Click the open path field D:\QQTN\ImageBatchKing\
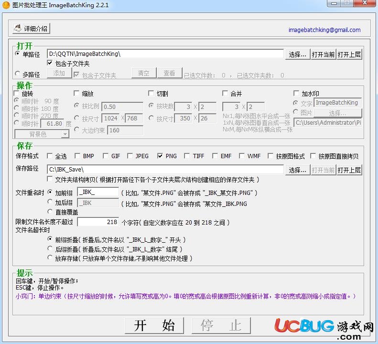378x344 pixels. (x=165, y=54)
